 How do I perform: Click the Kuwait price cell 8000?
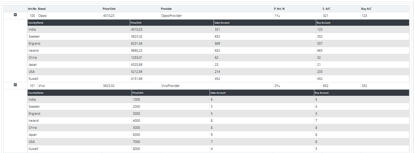pos(136,149)
